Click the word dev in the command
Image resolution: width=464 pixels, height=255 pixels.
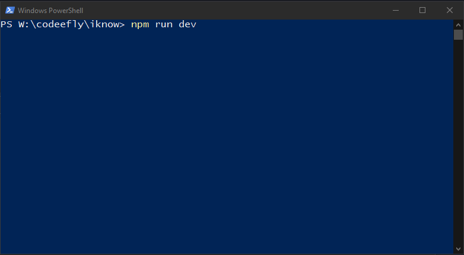click(x=187, y=24)
